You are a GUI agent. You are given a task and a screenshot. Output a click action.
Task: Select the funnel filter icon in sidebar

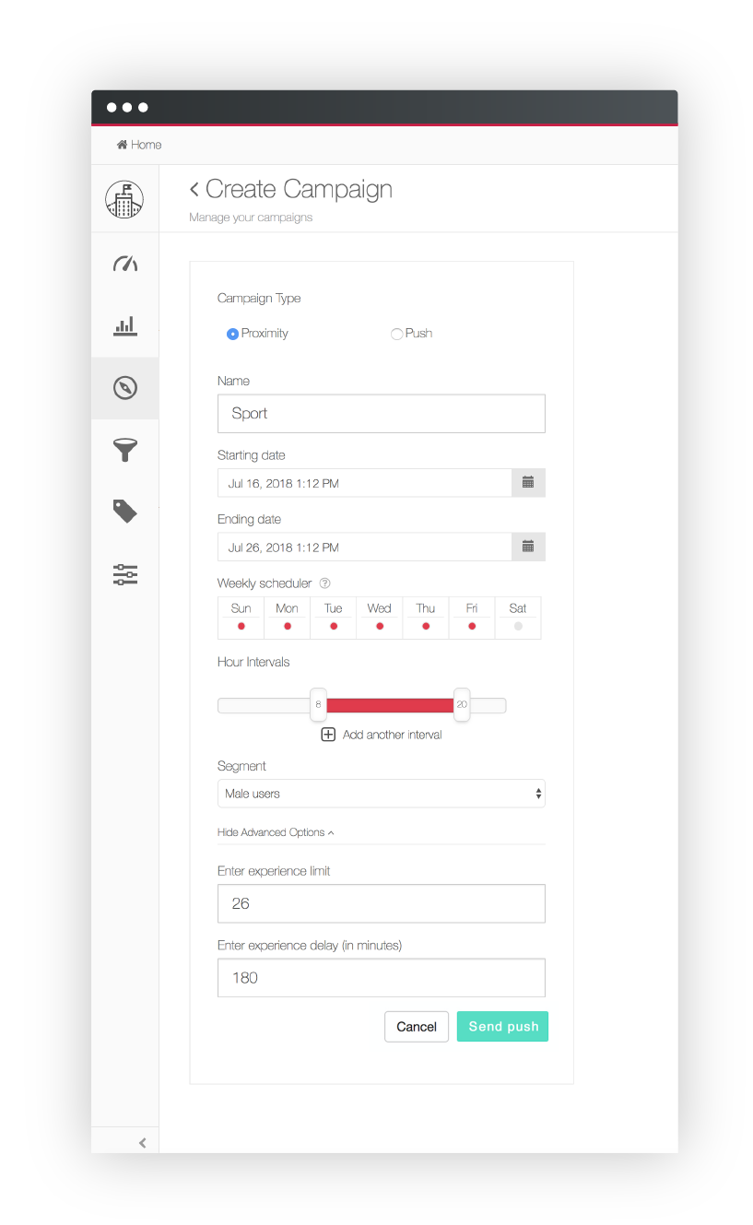tap(125, 450)
